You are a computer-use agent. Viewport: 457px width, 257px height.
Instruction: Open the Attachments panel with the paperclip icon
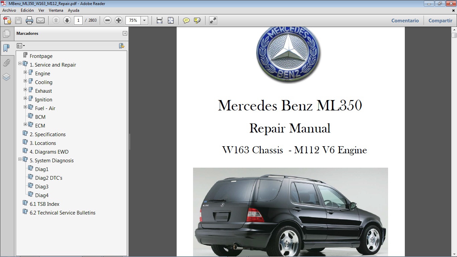coord(7,63)
